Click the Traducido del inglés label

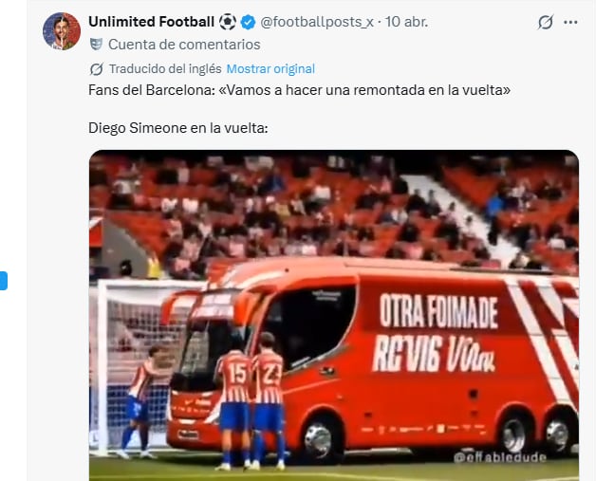click(x=165, y=69)
